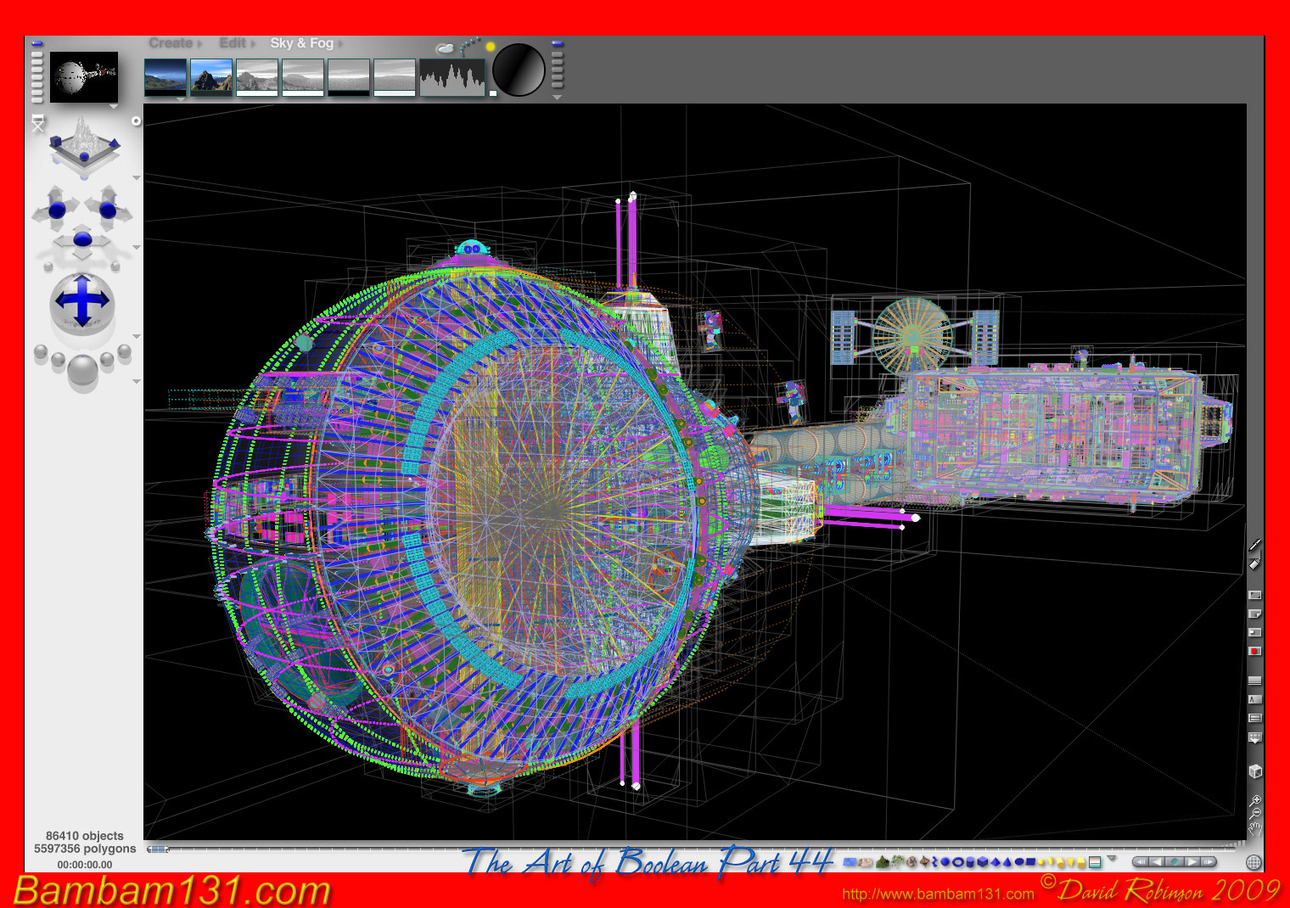
Task: Click animation play forward button
Action: (1192, 861)
